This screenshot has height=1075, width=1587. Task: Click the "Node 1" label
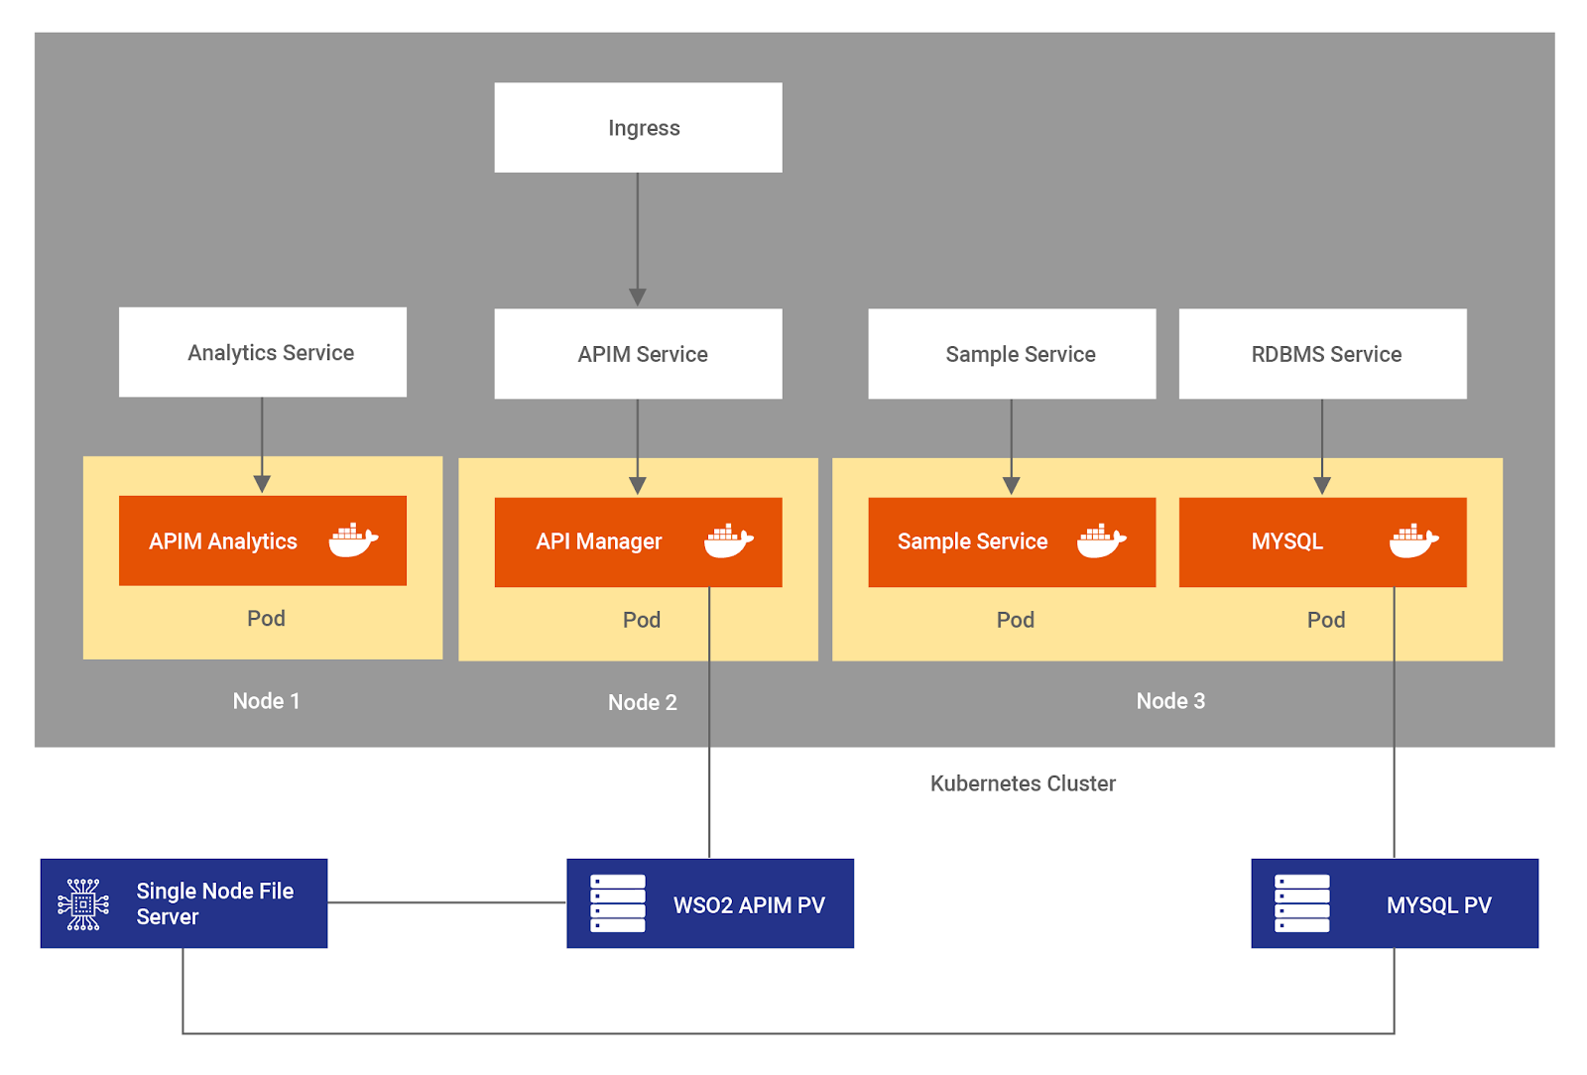(266, 701)
